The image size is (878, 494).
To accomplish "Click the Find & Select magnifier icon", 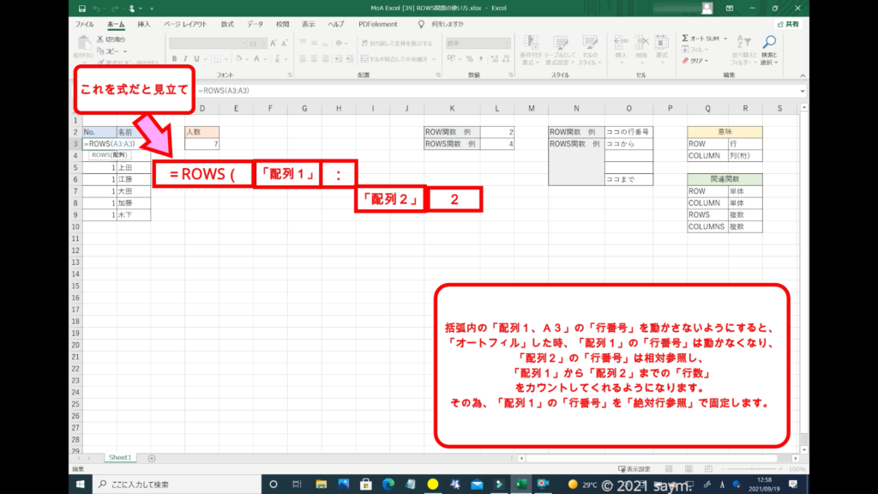I will tap(769, 43).
